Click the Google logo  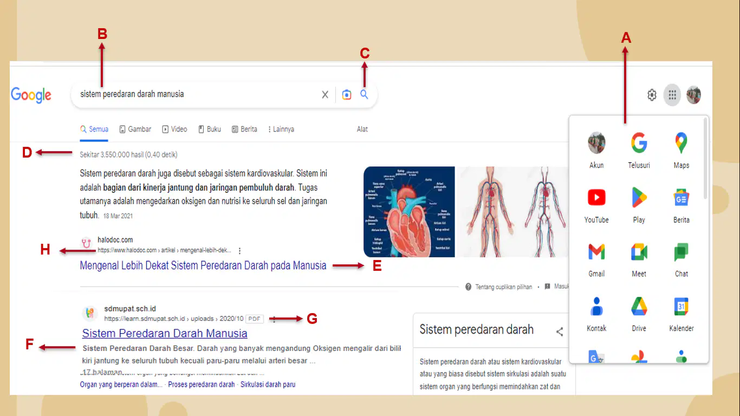(31, 95)
